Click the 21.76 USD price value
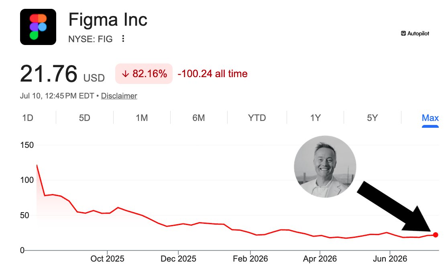Image resolution: width=448 pixels, height=270 pixels. coord(62,74)
